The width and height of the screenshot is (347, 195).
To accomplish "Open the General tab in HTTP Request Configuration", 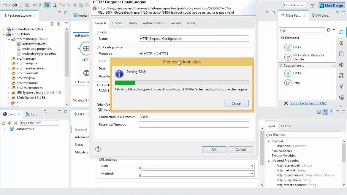I will (100, 23).
